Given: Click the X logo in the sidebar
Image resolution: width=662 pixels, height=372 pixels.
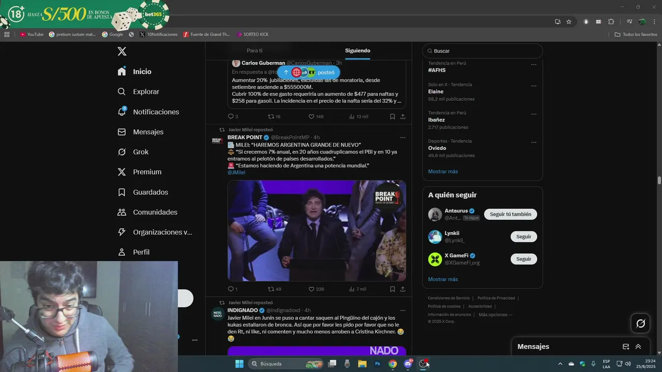Looking at the screenshot, I should click(122, 51).
